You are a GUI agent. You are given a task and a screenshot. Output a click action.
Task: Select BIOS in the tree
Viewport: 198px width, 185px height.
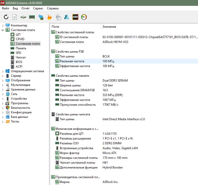point(19,62)
